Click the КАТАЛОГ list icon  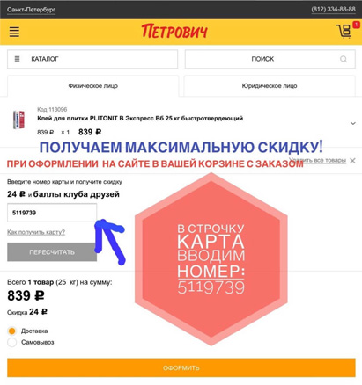tap(18, 59)
